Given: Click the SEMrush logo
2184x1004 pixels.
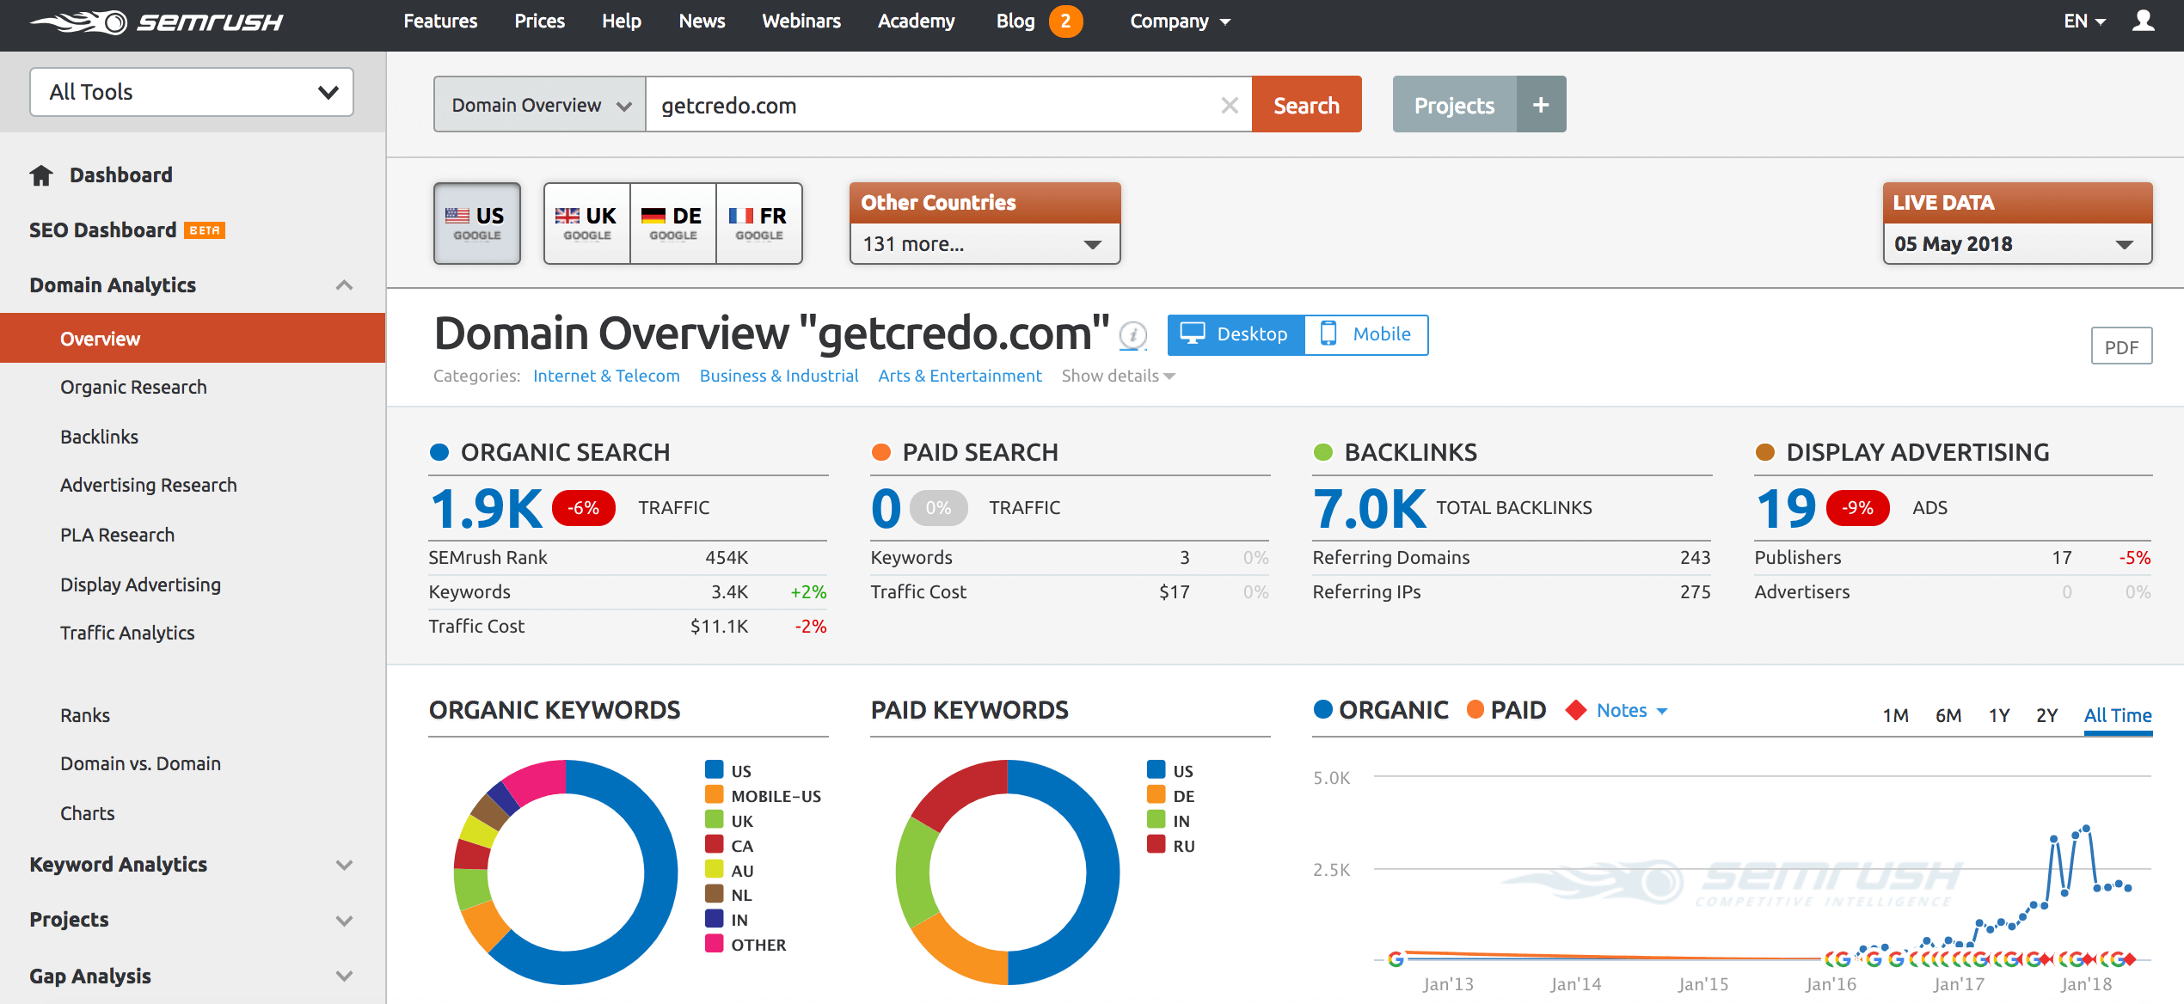Looking at the screenshot, I should click(156, 21).
